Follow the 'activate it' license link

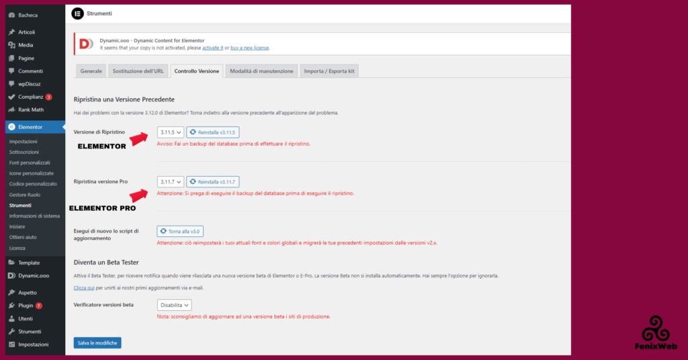tap(213, 48)
